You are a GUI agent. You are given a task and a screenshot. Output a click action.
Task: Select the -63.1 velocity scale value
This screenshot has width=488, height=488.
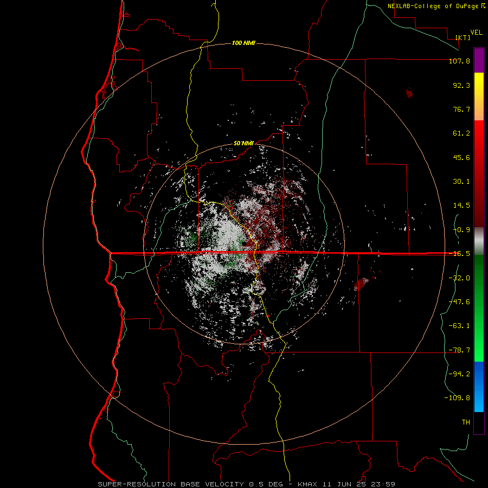459,326
